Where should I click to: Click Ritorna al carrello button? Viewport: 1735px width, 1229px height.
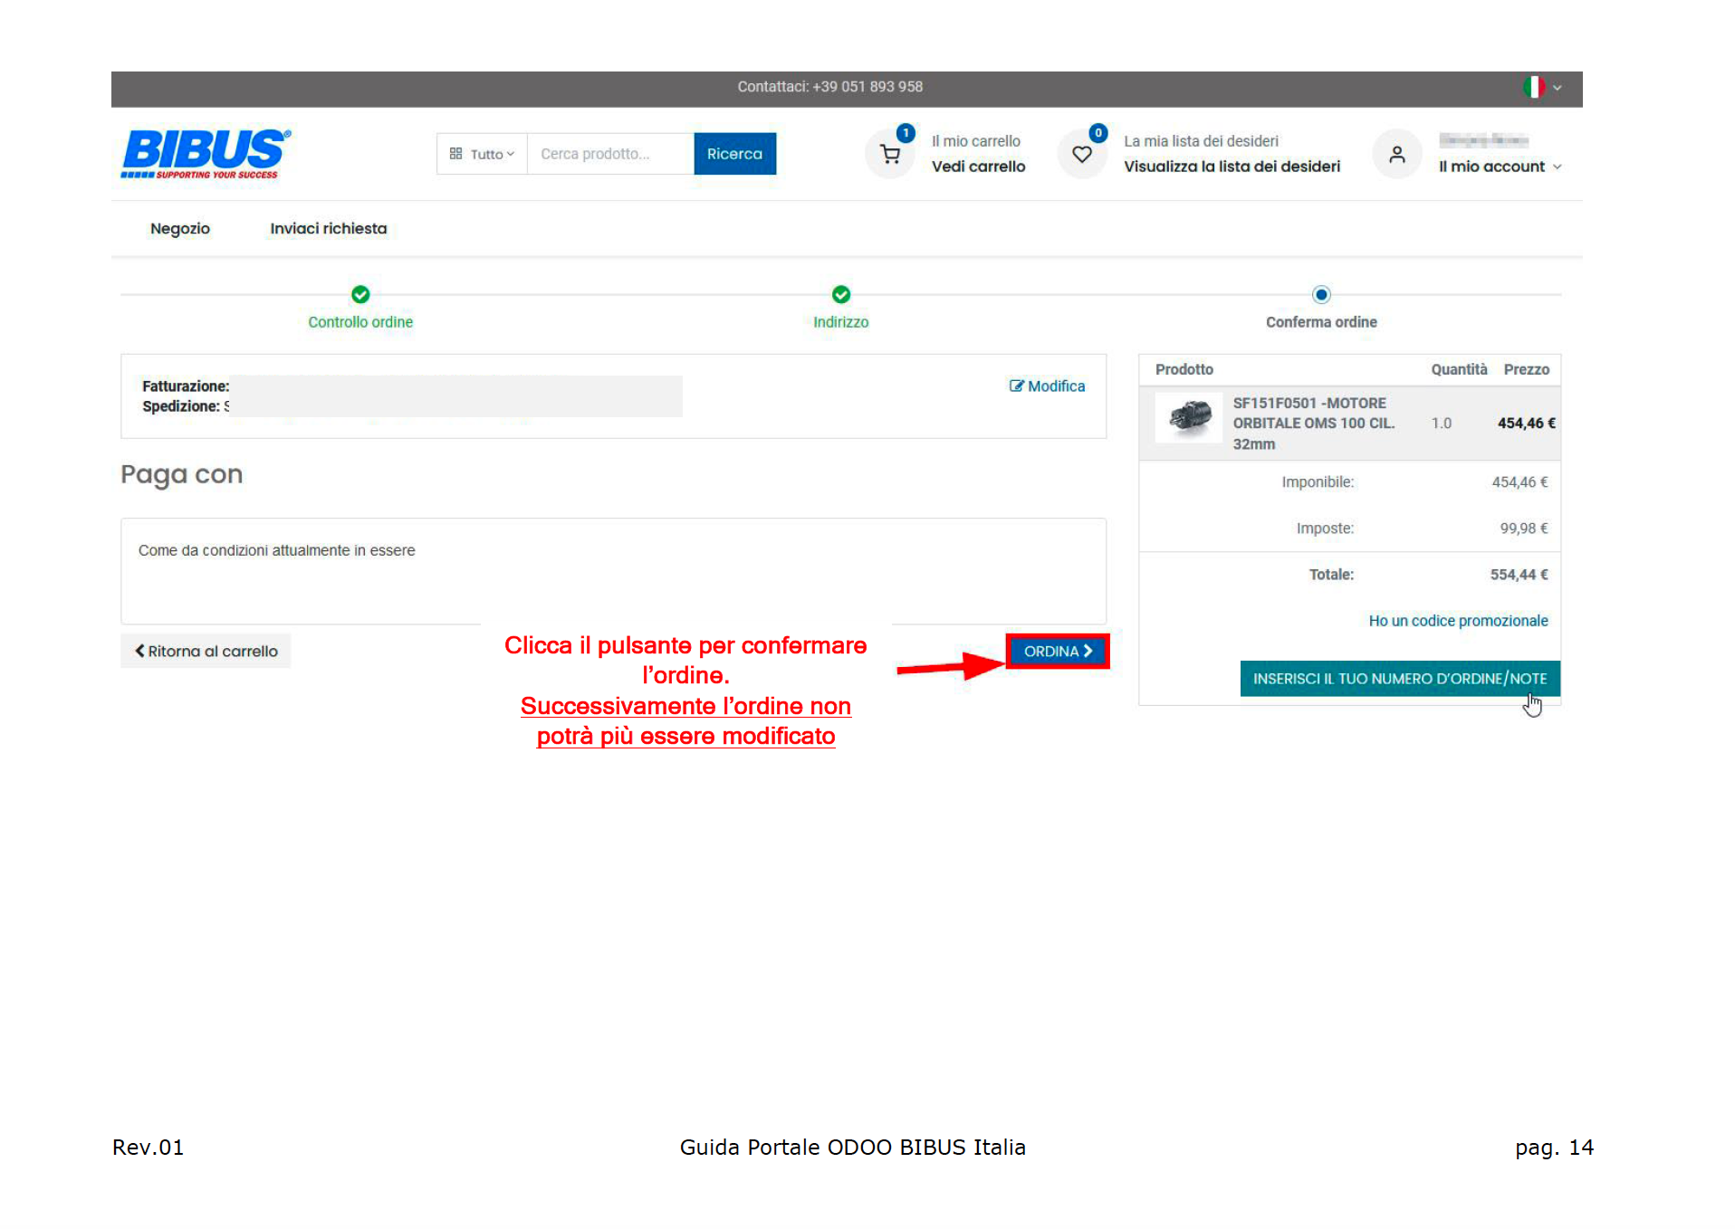click(x=206, y=652)
